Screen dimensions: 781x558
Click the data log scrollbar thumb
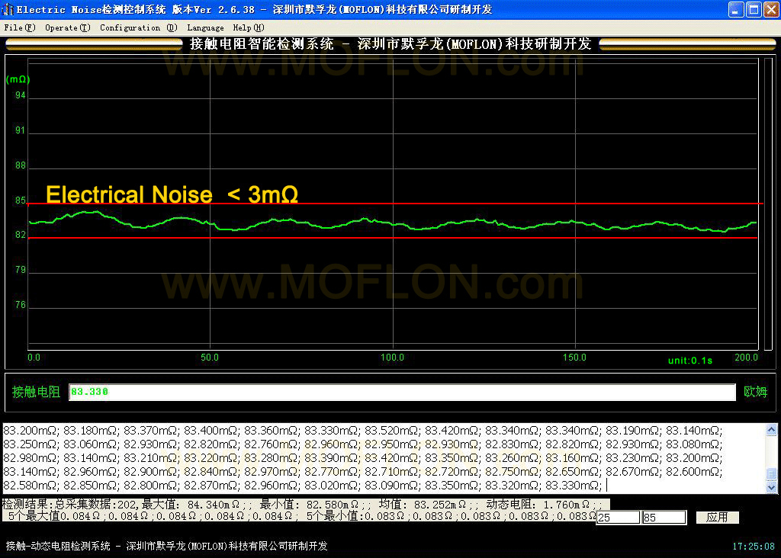[x=771, y=474]
